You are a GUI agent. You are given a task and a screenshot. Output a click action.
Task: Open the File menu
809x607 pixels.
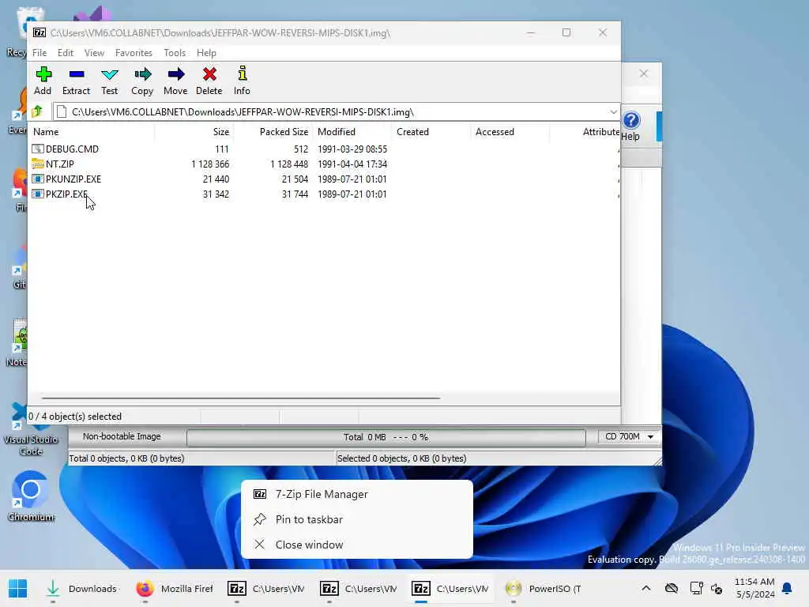pos(40,53)
